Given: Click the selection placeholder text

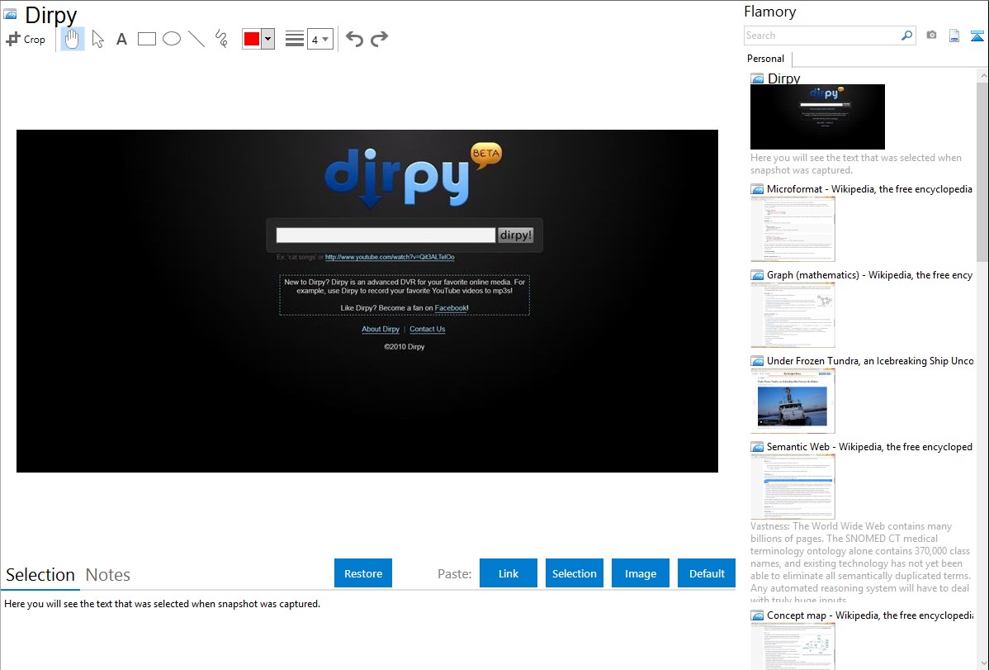Looking at the screenshot, I should point(162,604).
